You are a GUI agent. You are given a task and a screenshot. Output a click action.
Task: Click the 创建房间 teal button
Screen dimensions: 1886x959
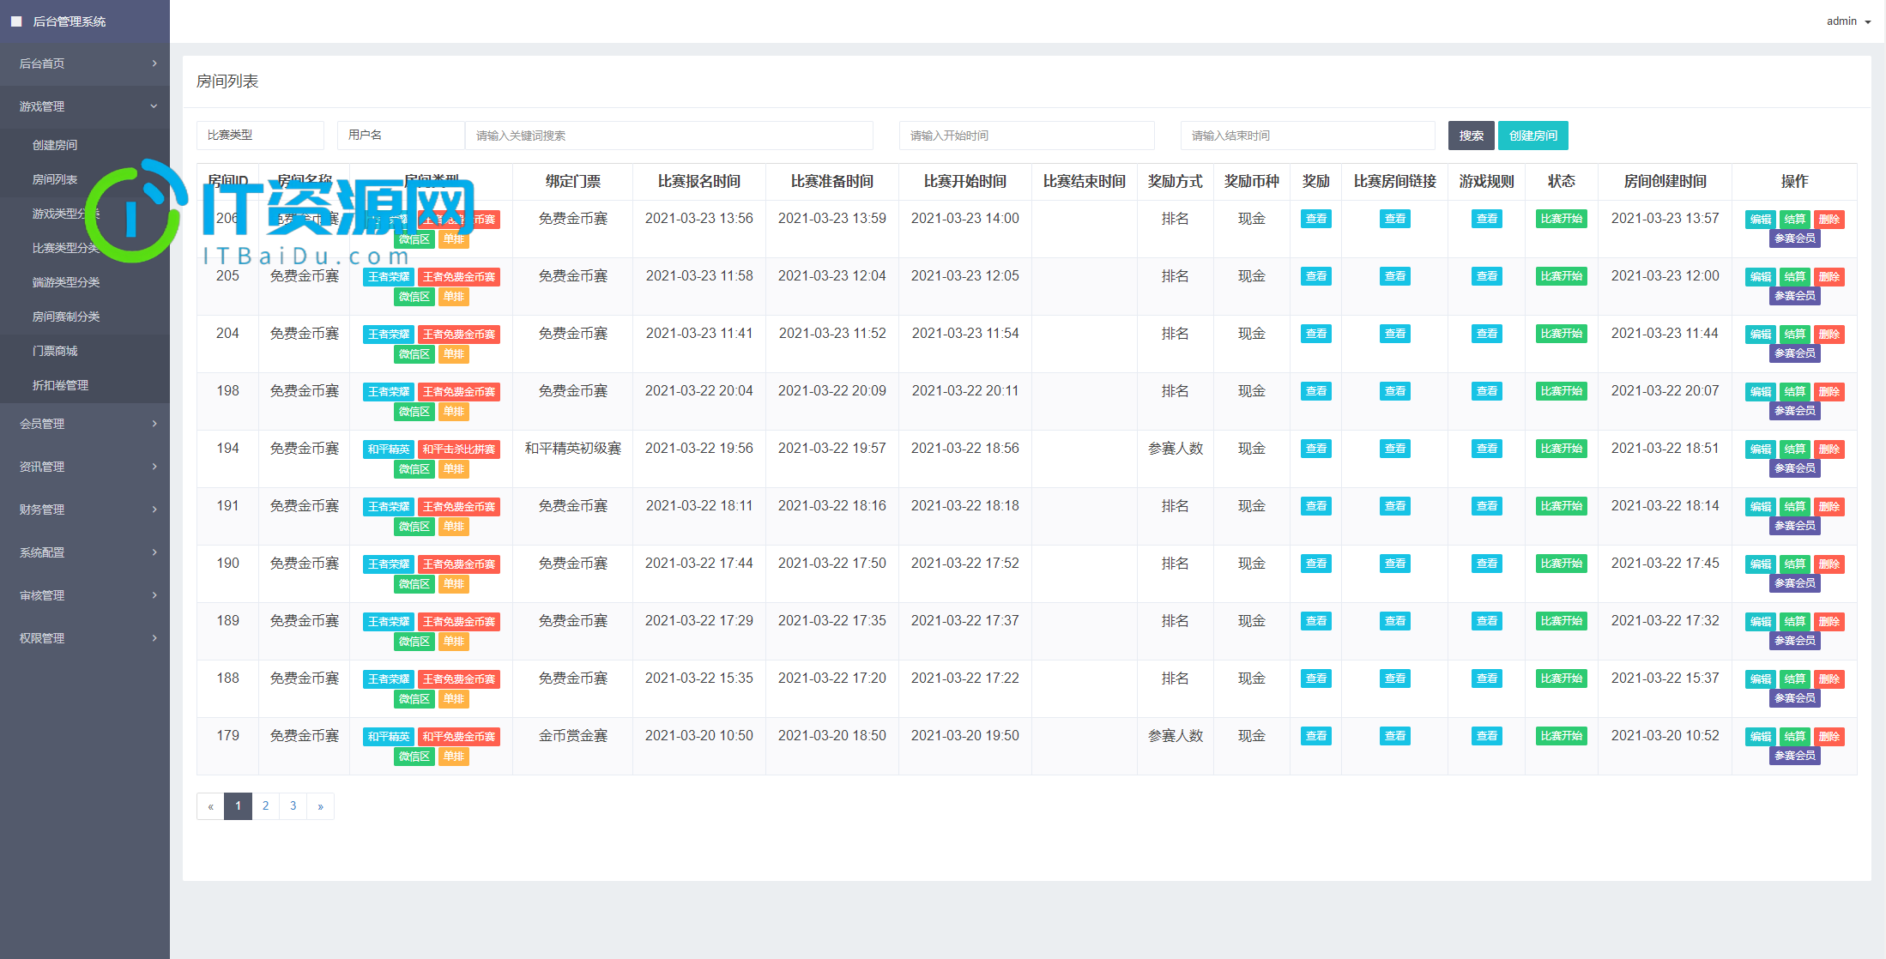tap(1532, 136)
